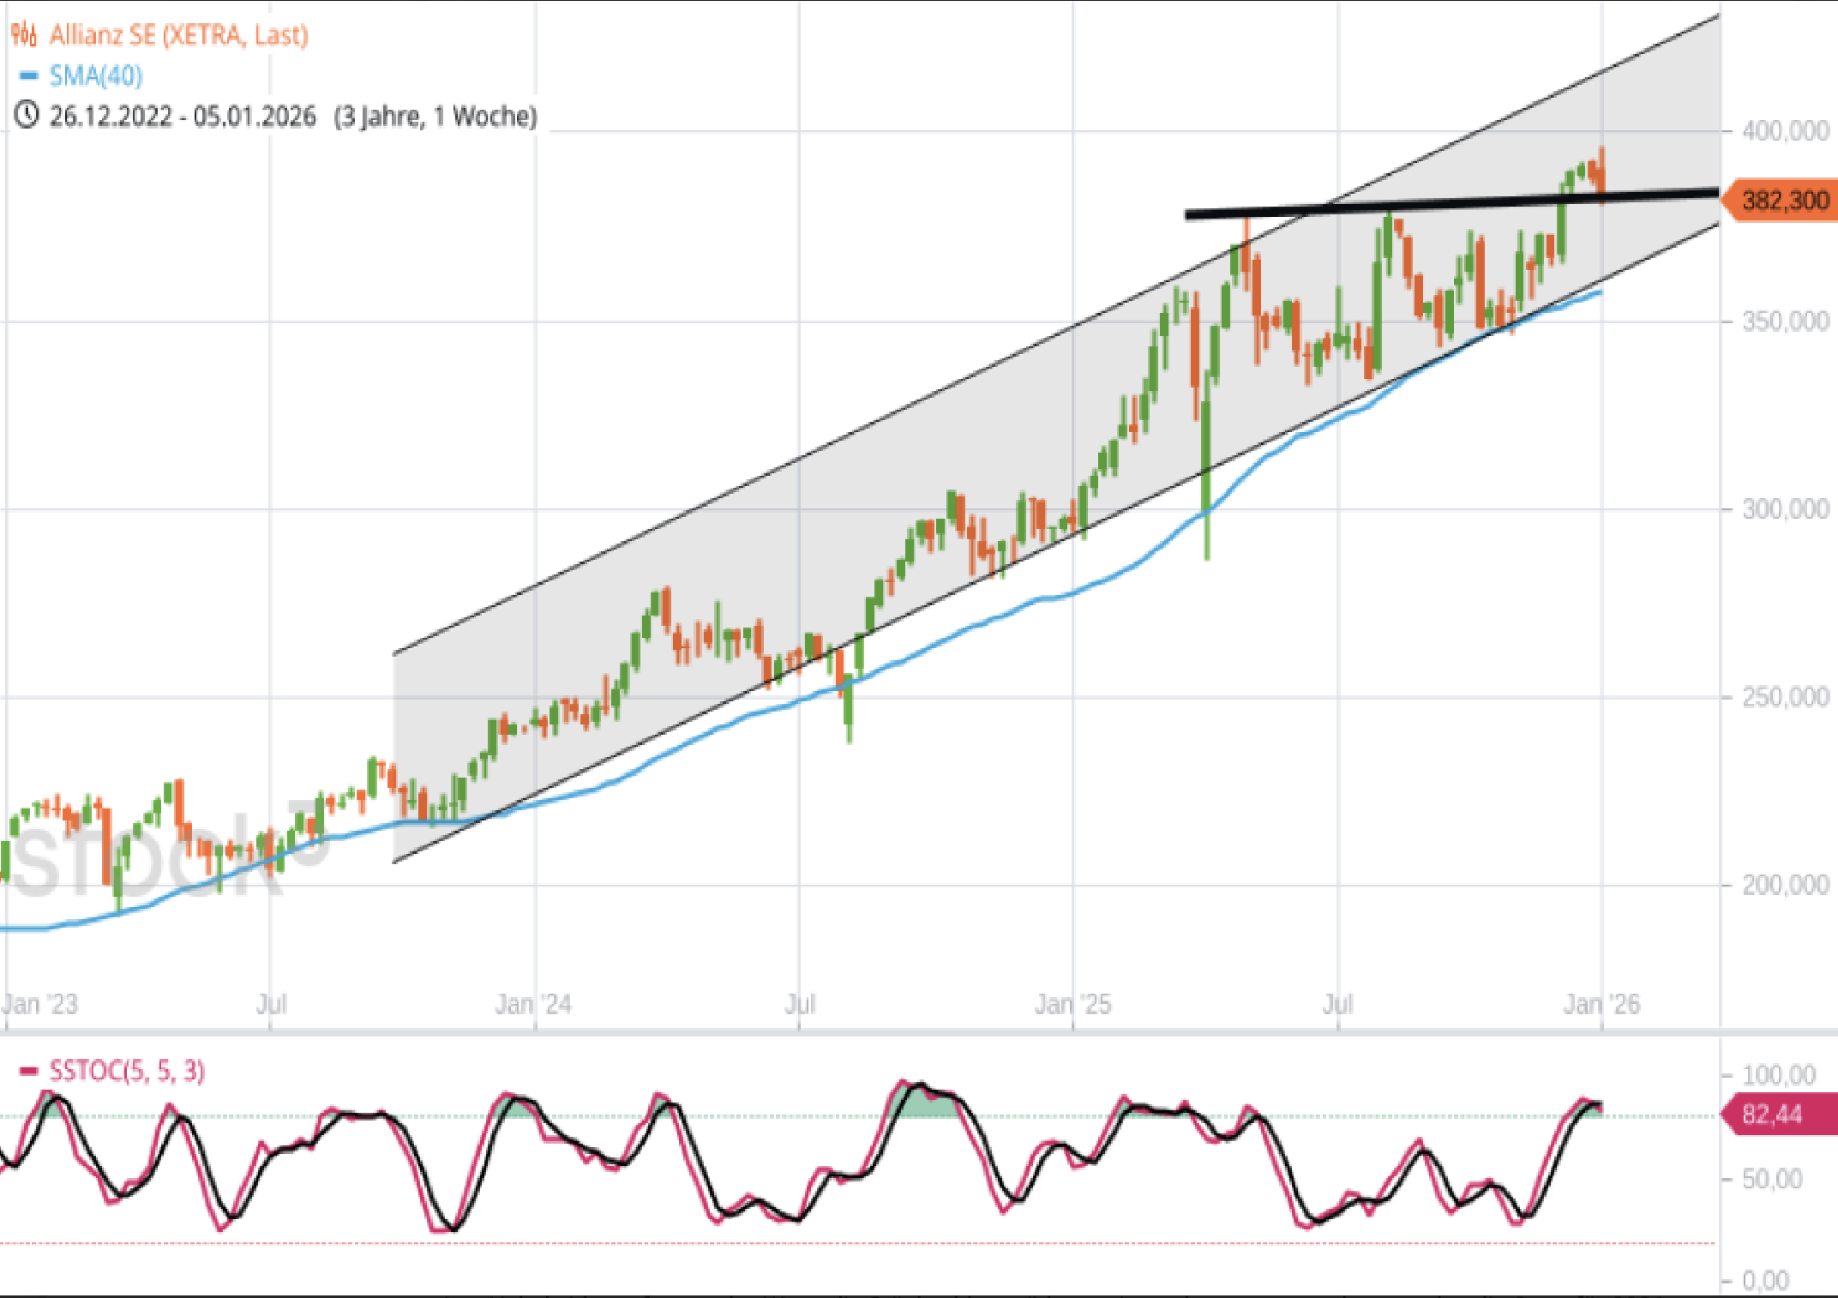
Task: Click the 50,00 stochastic axis label
Action: coord(1772,1180)
